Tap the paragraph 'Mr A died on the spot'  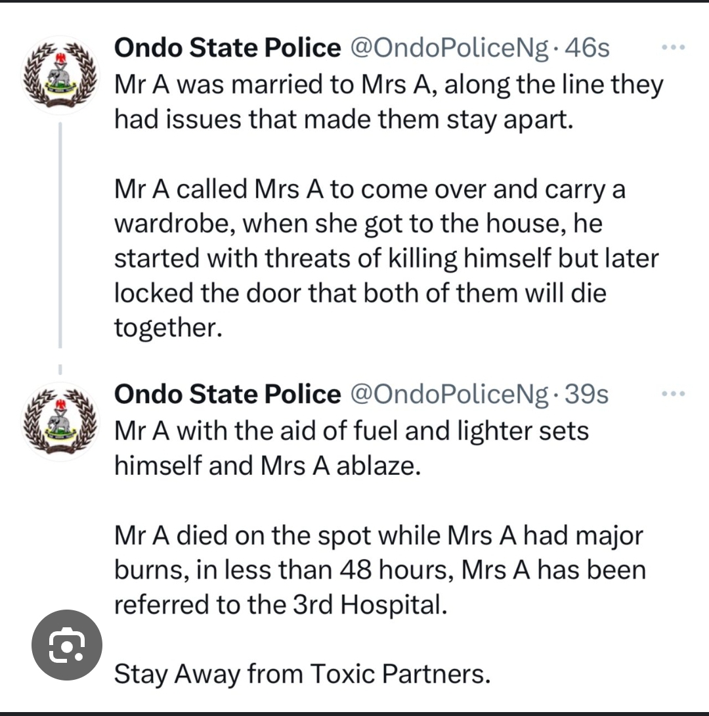tap(379, 570)
